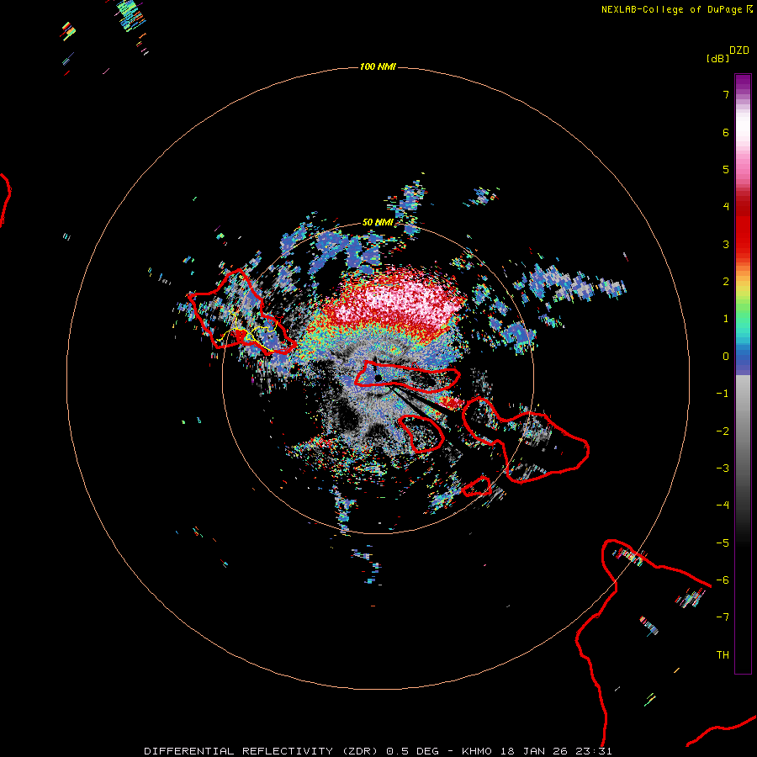The height and width of the screenshot is (757, 757).
Task: Click the -1 value on the color scale
Action: click(723, 394)
